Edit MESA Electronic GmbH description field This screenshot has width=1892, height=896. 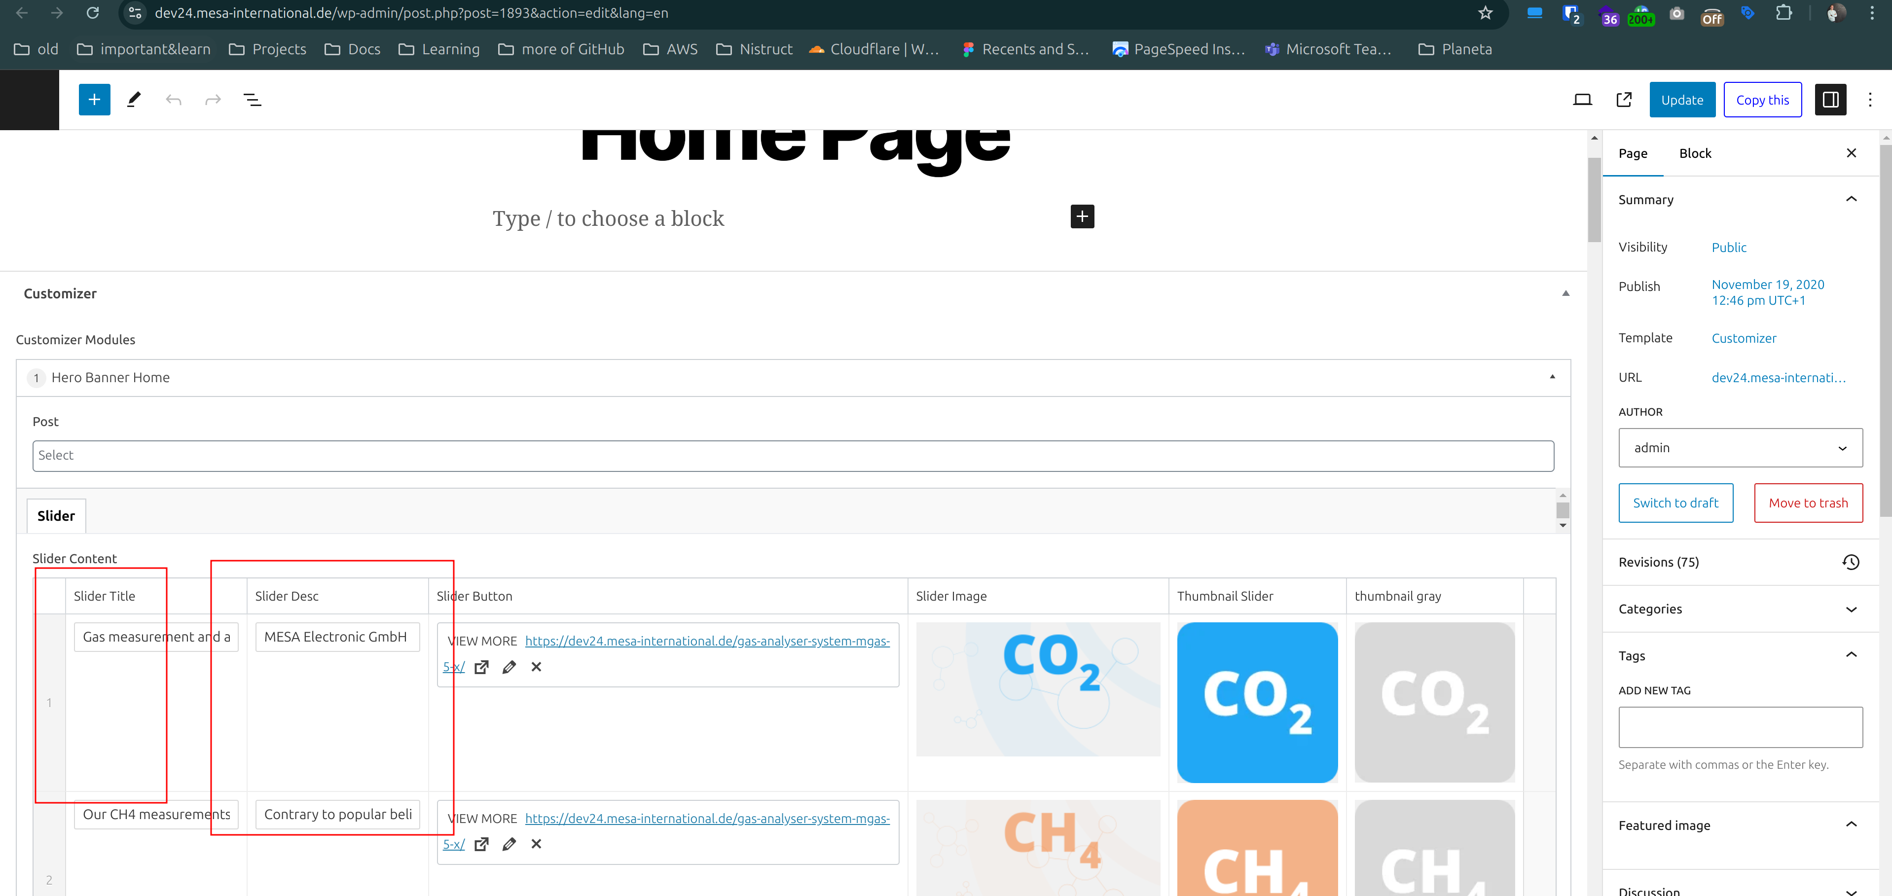[x=337, y=637]
